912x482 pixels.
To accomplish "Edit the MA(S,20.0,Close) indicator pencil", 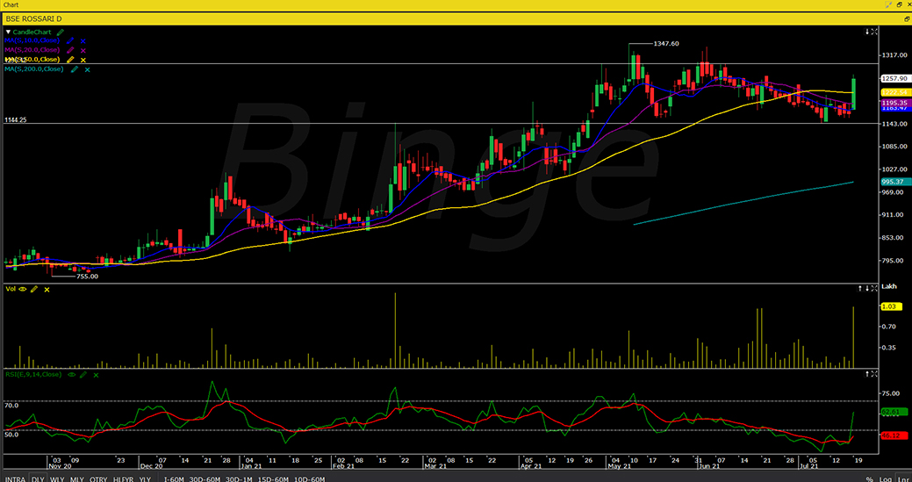I will (x=70, y=50).
